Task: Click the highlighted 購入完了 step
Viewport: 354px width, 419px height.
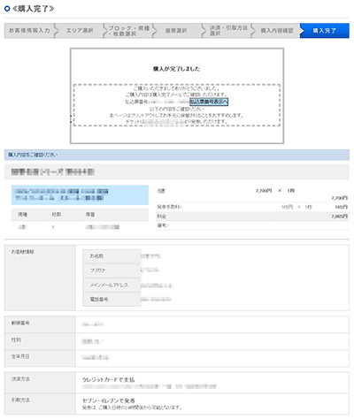Action: coord(325,31)
